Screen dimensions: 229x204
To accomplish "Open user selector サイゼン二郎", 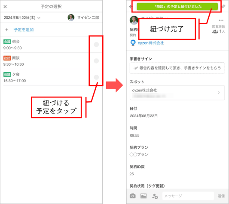I will coord(83,18).
